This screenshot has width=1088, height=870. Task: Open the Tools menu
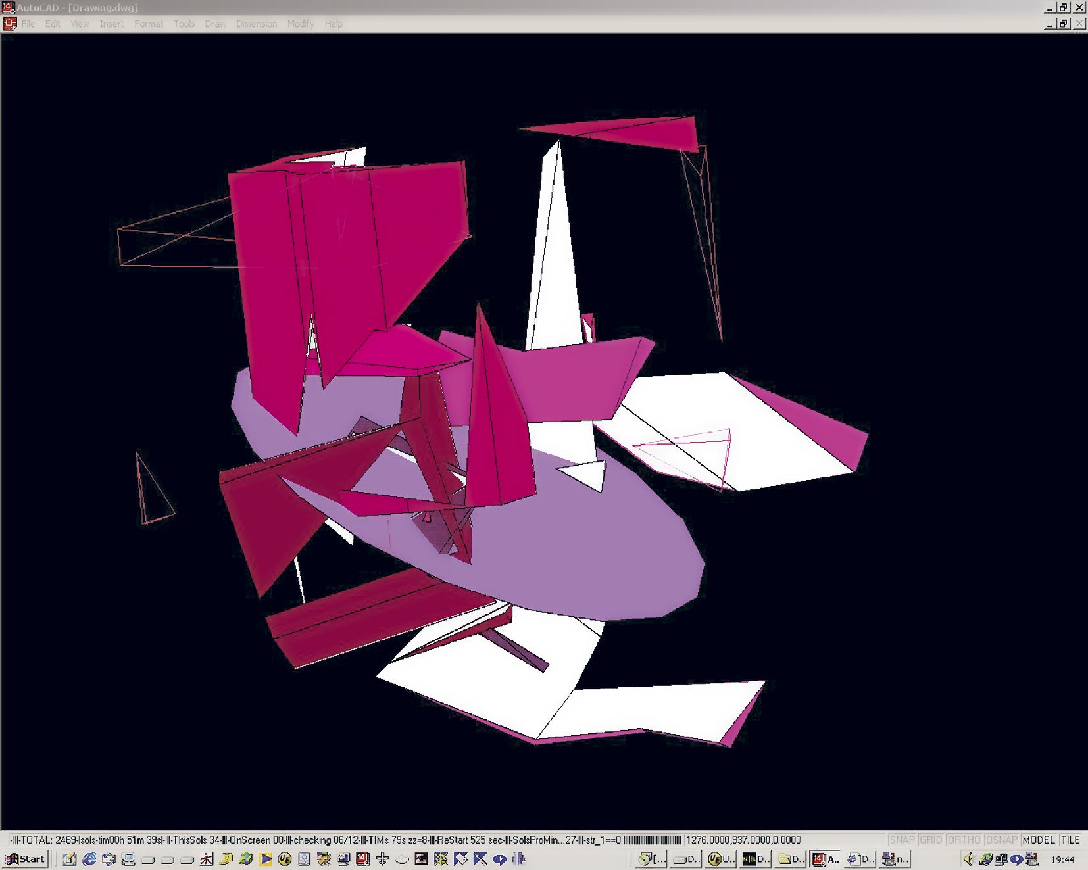point(184,24)
